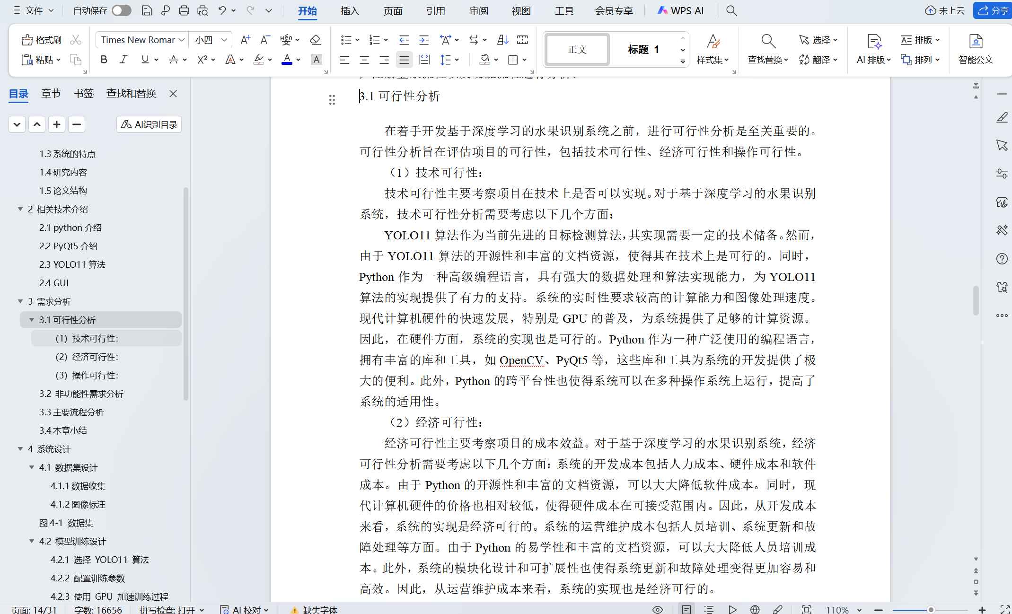The height and width of the screenshot is (614, 1012).
Task: Click the 分享 (Share) button
Action: (x=993, y=10)
